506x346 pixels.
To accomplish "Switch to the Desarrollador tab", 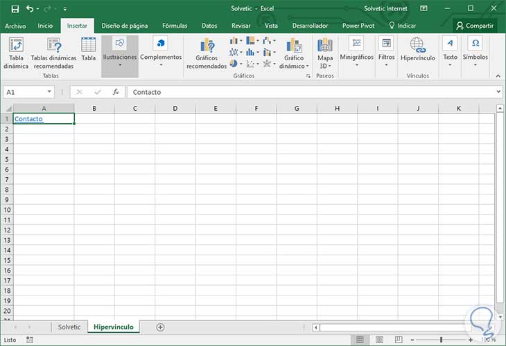I will pyautogui.click(x=310, y=26).
